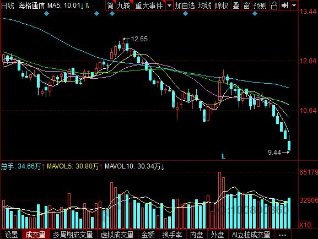Click the rightmost blue diamond event marker
The width and height of the screenshot is (318, 239).
pyautogui.click(x=255, y=14)
